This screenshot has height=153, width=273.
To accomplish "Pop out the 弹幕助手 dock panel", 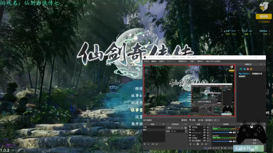I will [261, 64].
